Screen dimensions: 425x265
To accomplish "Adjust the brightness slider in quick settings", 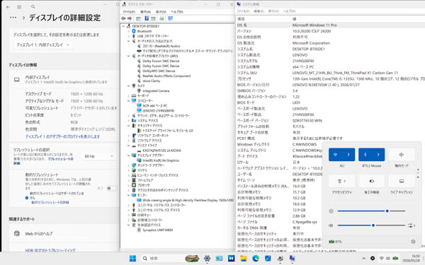I will pos(371,211).
